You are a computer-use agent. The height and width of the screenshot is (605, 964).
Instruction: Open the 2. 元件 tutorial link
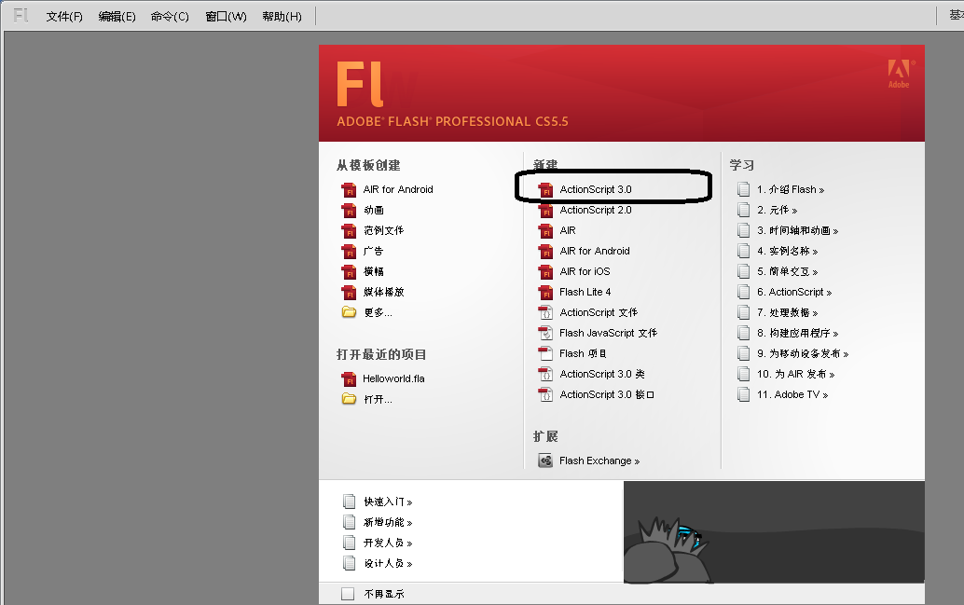point(778,211)
